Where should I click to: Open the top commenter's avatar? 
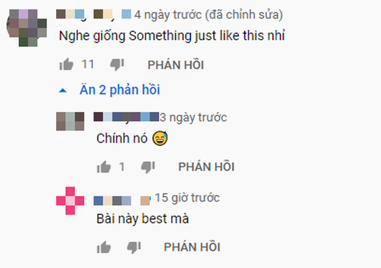[27, 28]
